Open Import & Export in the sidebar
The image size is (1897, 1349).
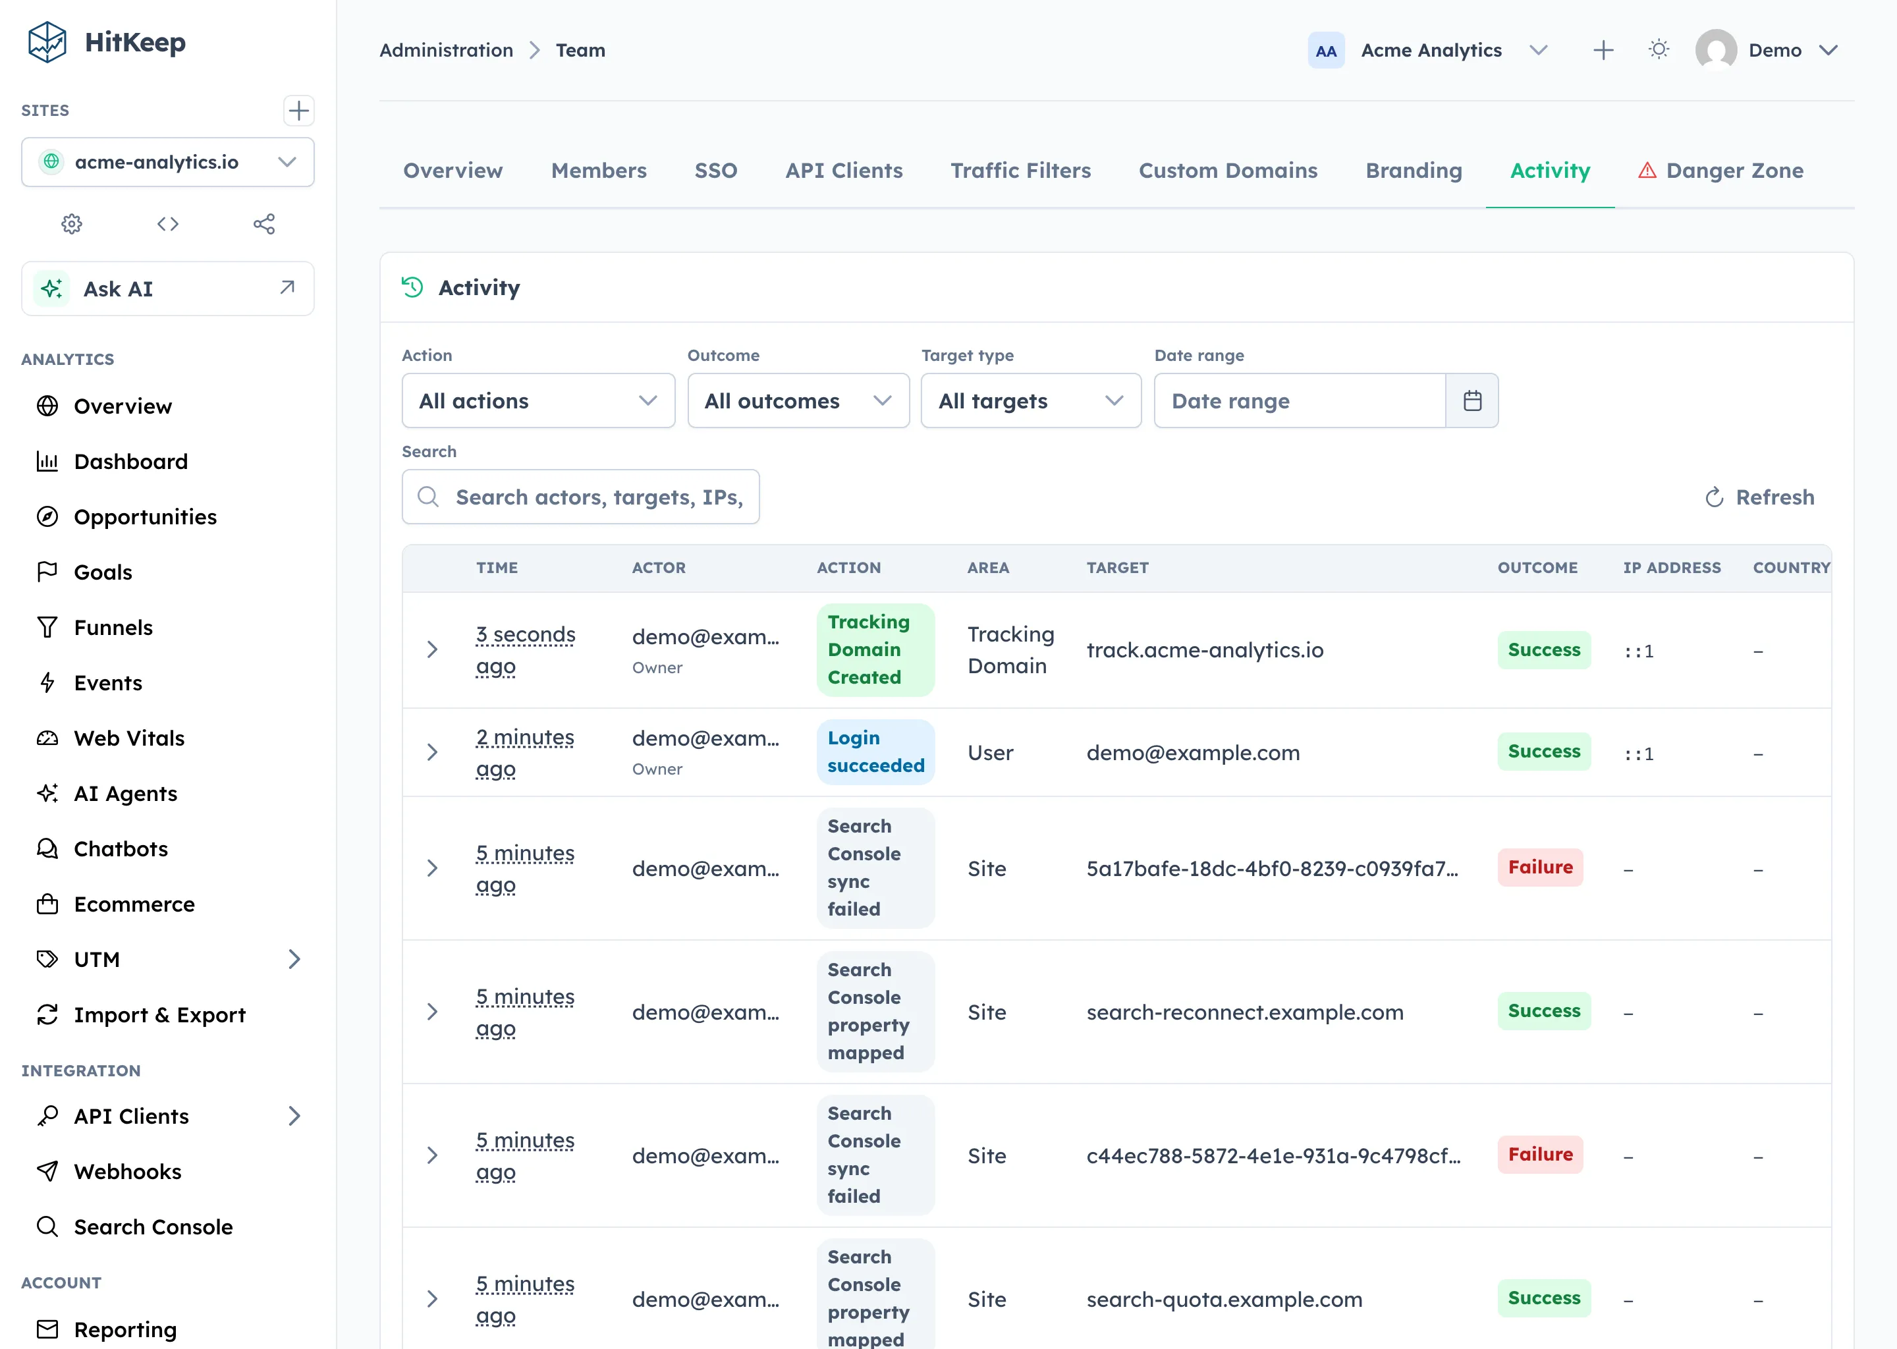click(x=168, y=1014)
